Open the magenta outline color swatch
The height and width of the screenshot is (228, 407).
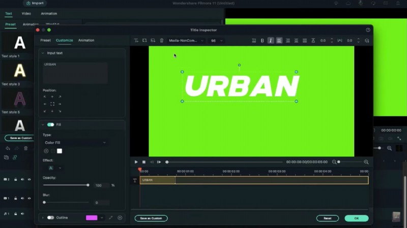point(92,218)
